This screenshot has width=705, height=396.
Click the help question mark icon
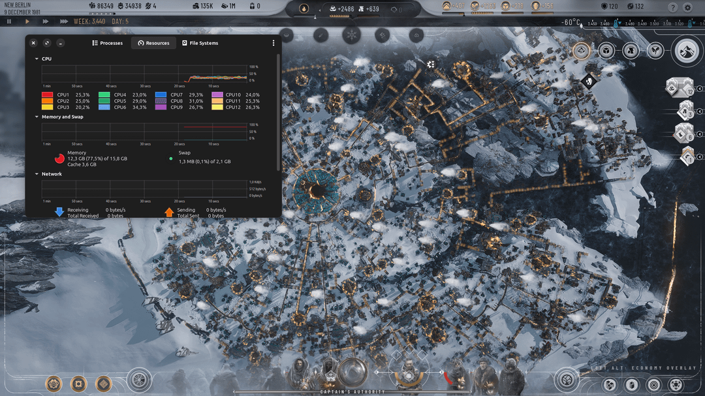tap(672, 8)
